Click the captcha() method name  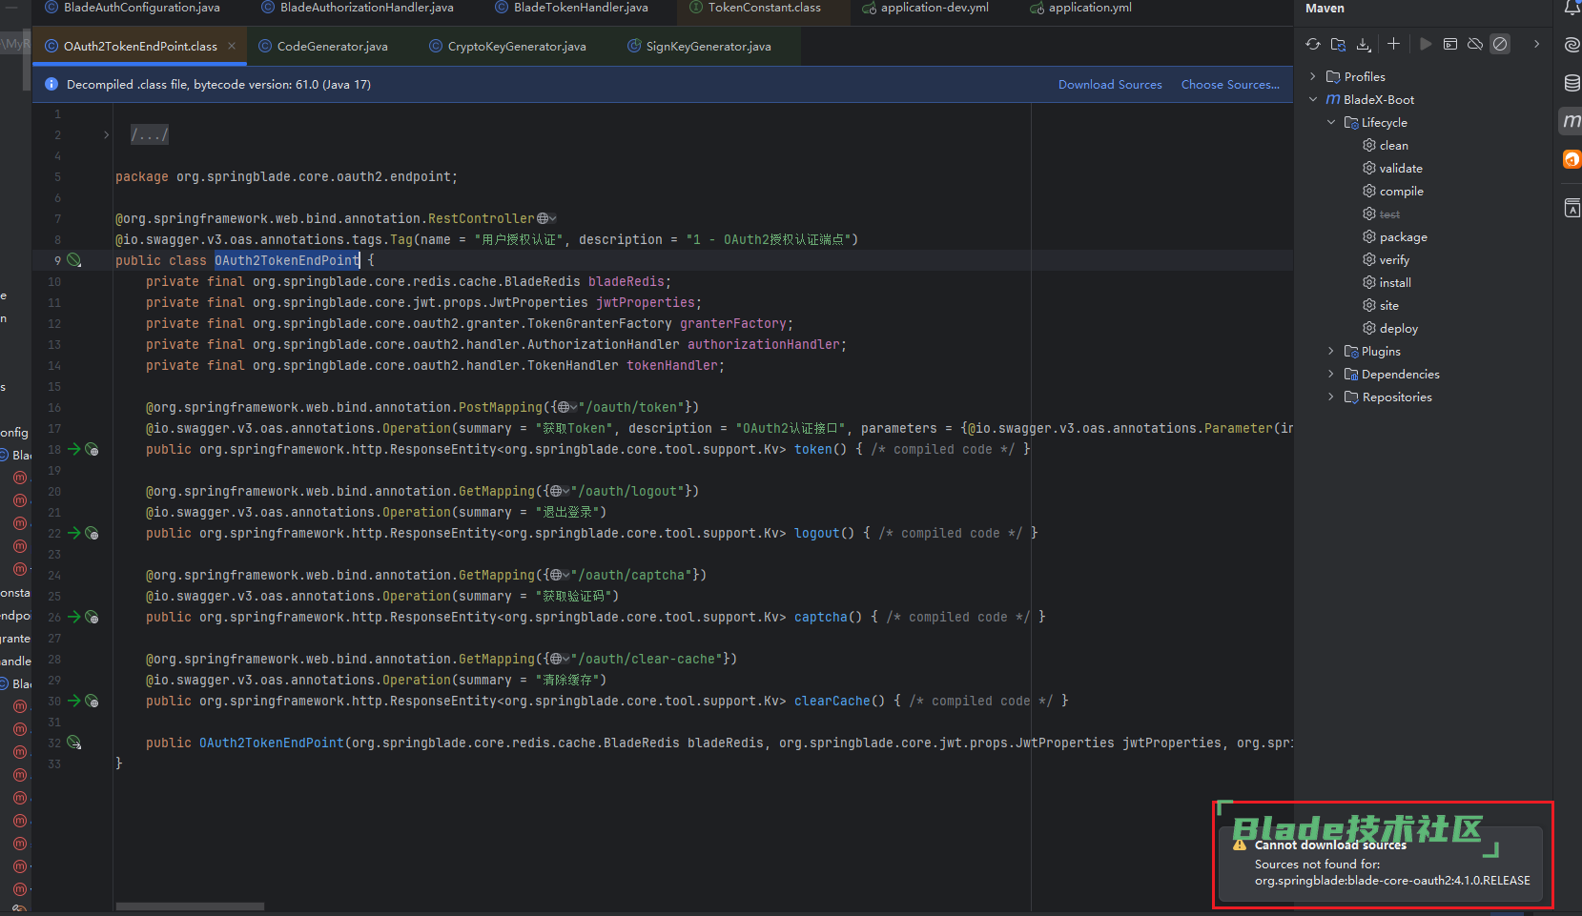point(820,617)
